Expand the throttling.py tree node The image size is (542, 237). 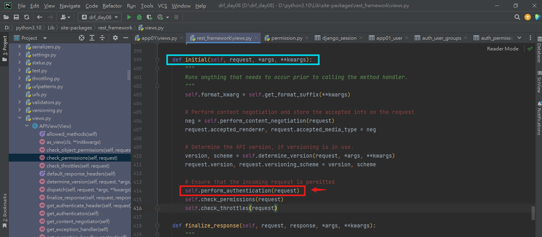tap(20, 79)
